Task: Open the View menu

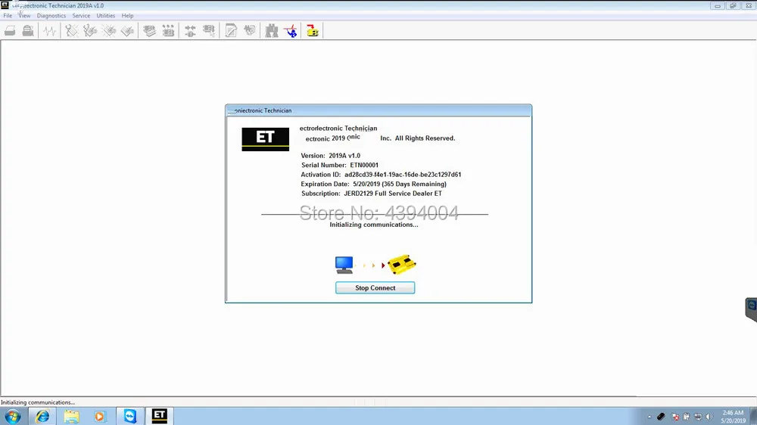Action: 24,15
